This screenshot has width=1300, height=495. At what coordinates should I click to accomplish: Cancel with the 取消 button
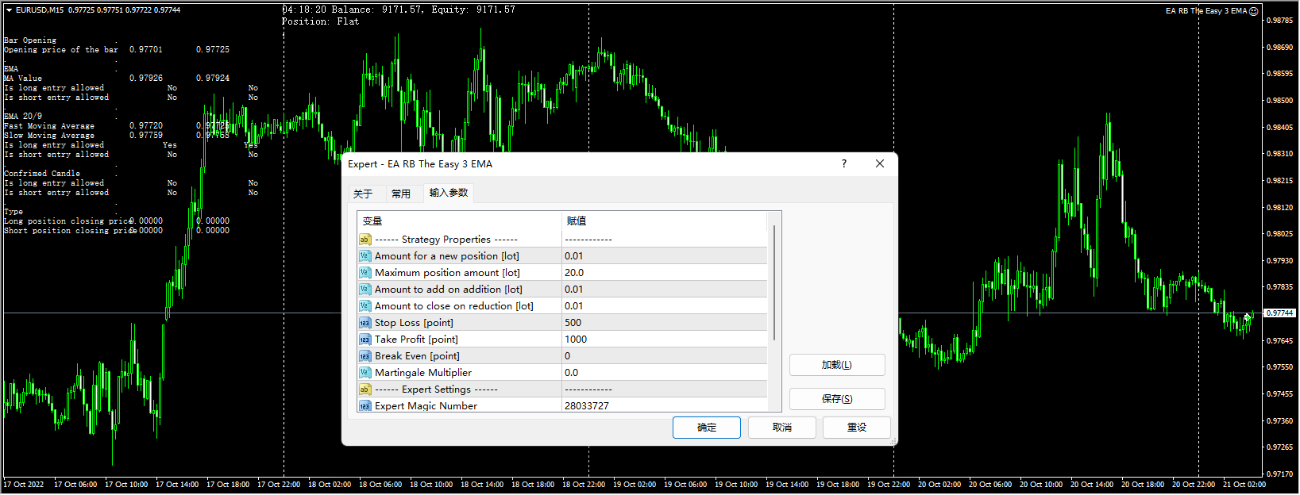point(782,428)
